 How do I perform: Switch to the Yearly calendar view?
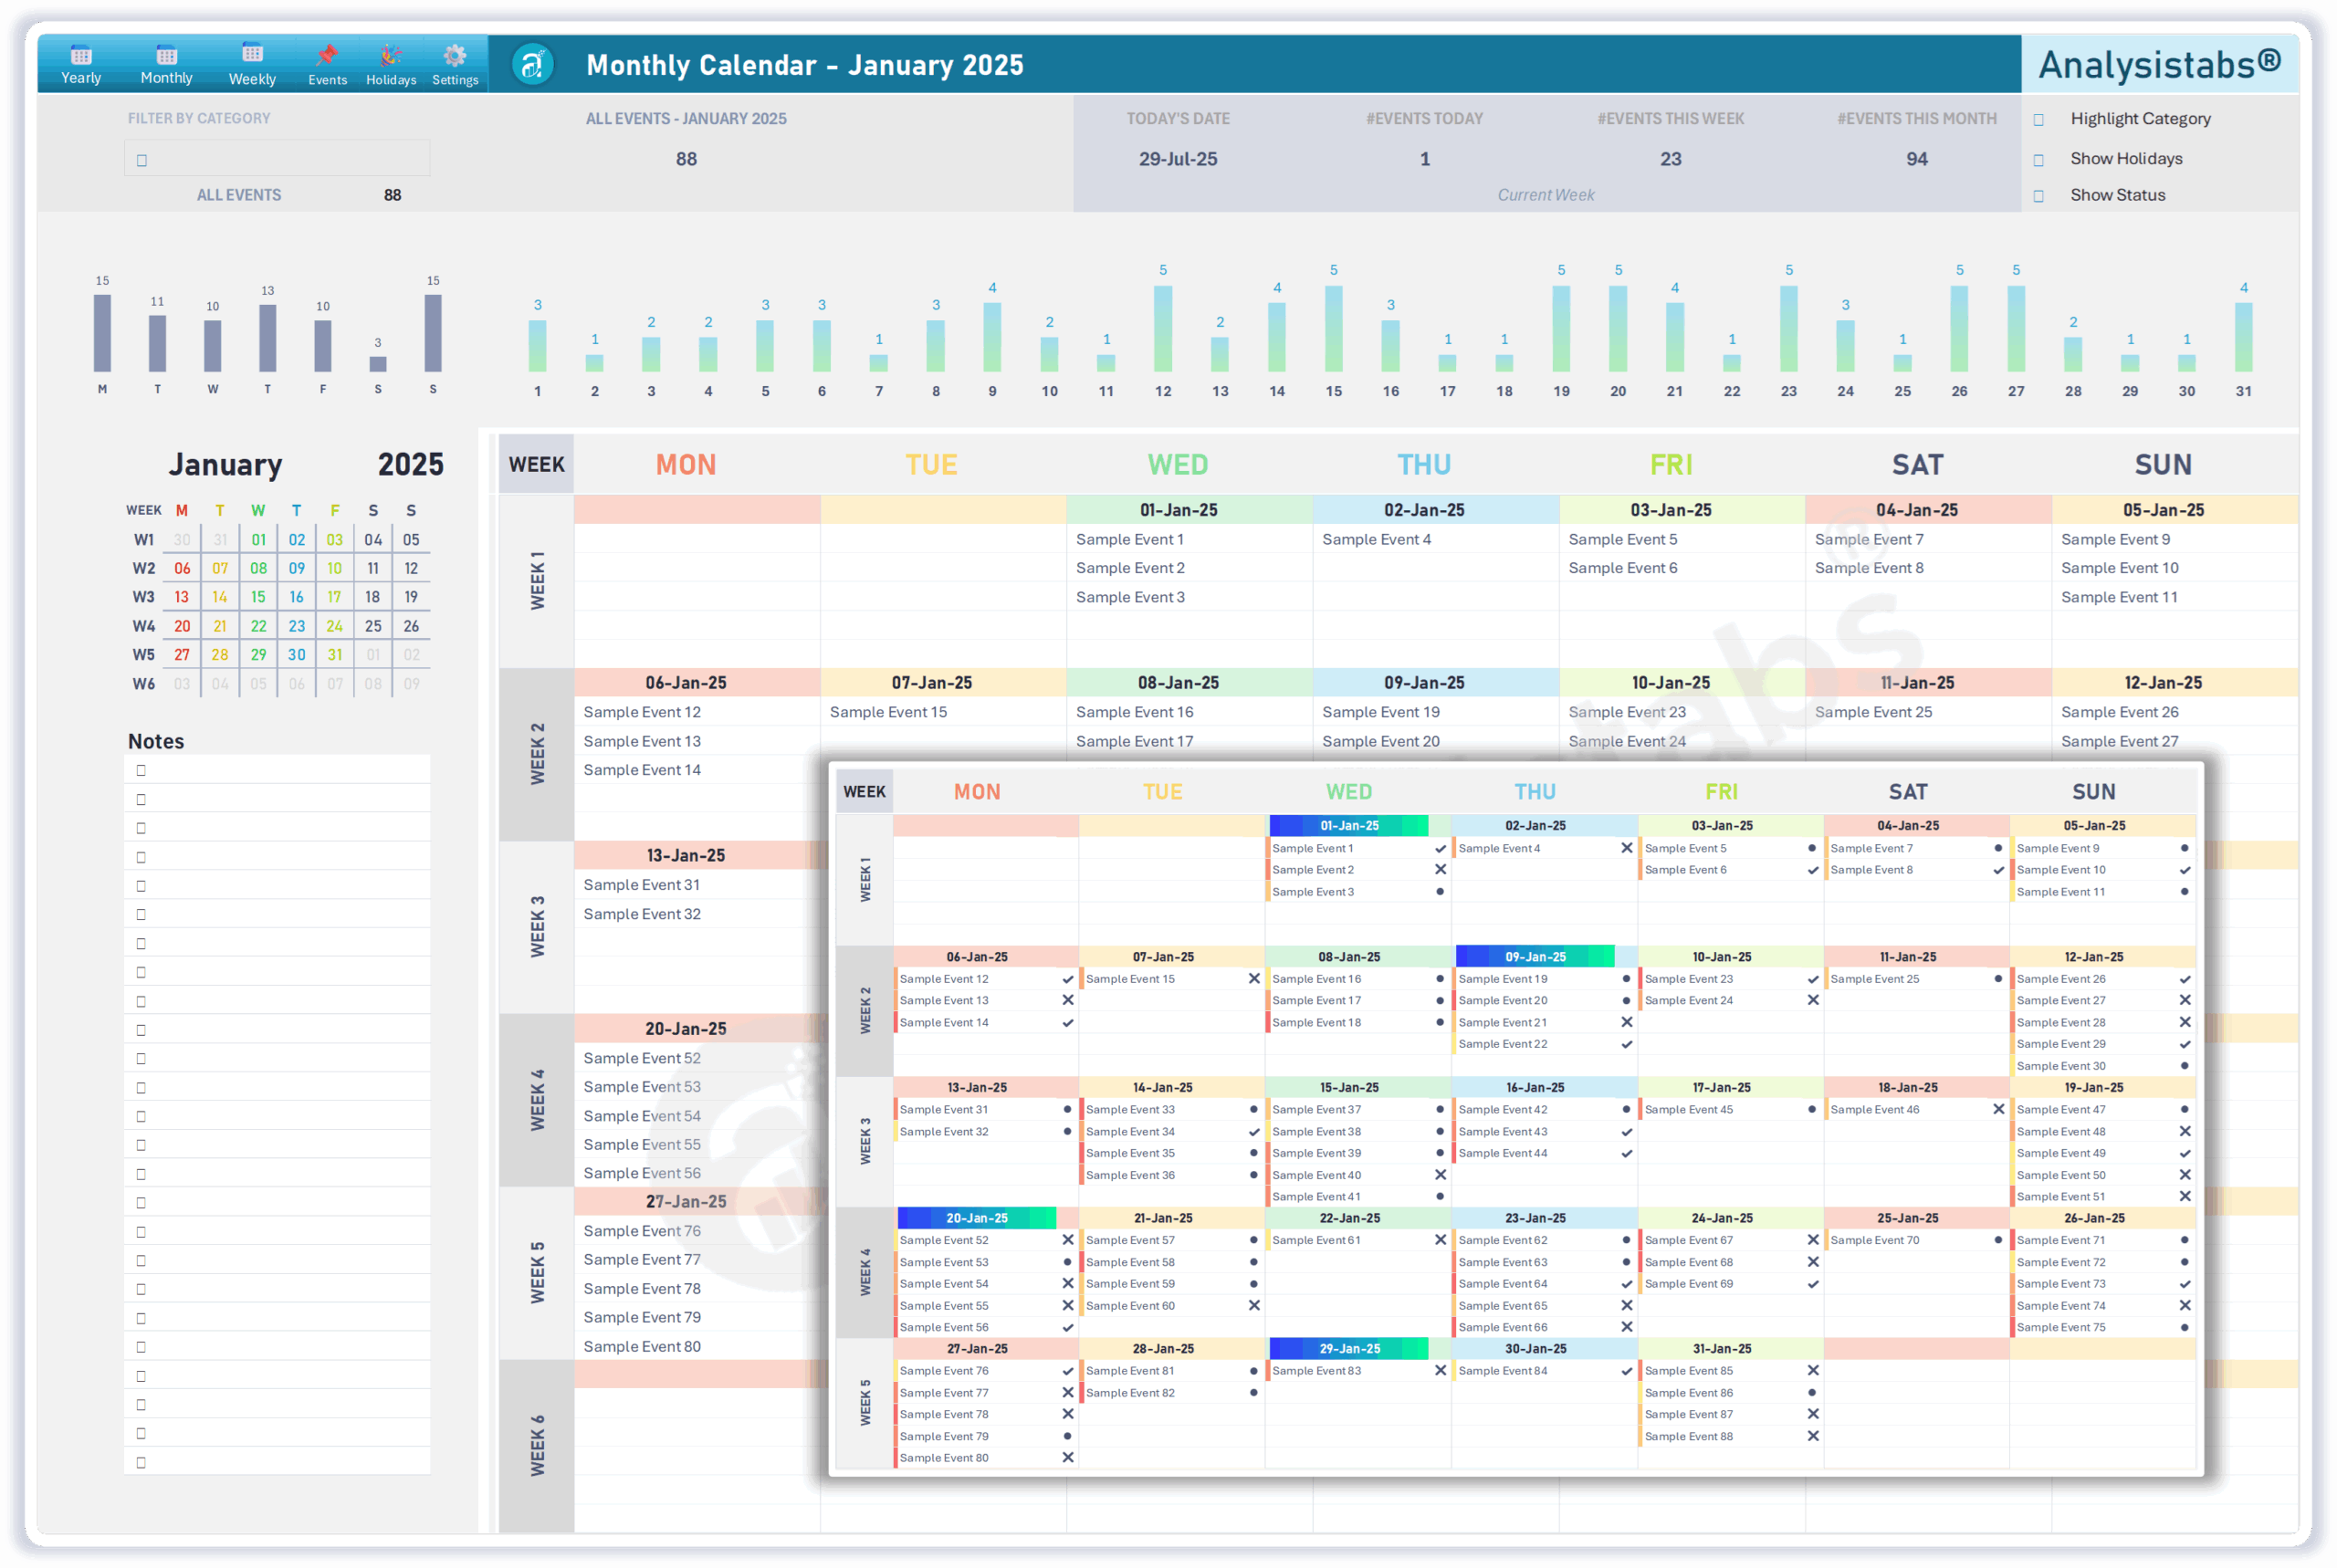80,63
